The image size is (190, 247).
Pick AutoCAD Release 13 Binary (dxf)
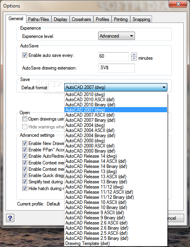click(116, 182)
